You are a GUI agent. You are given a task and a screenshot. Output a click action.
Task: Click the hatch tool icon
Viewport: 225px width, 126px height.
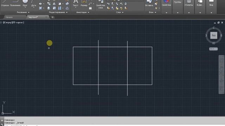coord(40,8)
